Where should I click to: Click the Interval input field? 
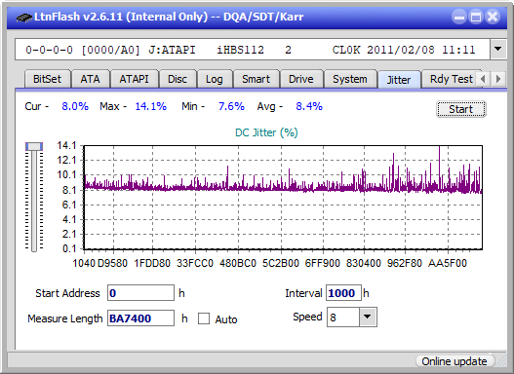click(x=343, y=293)
